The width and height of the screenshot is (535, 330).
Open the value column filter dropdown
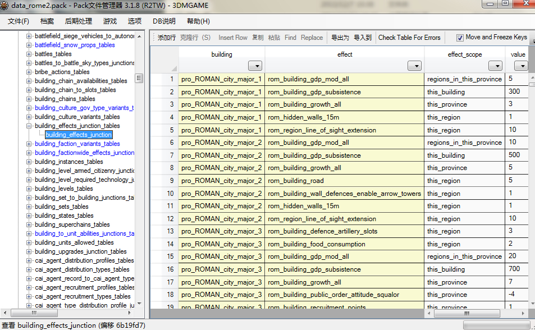(522, 66)
